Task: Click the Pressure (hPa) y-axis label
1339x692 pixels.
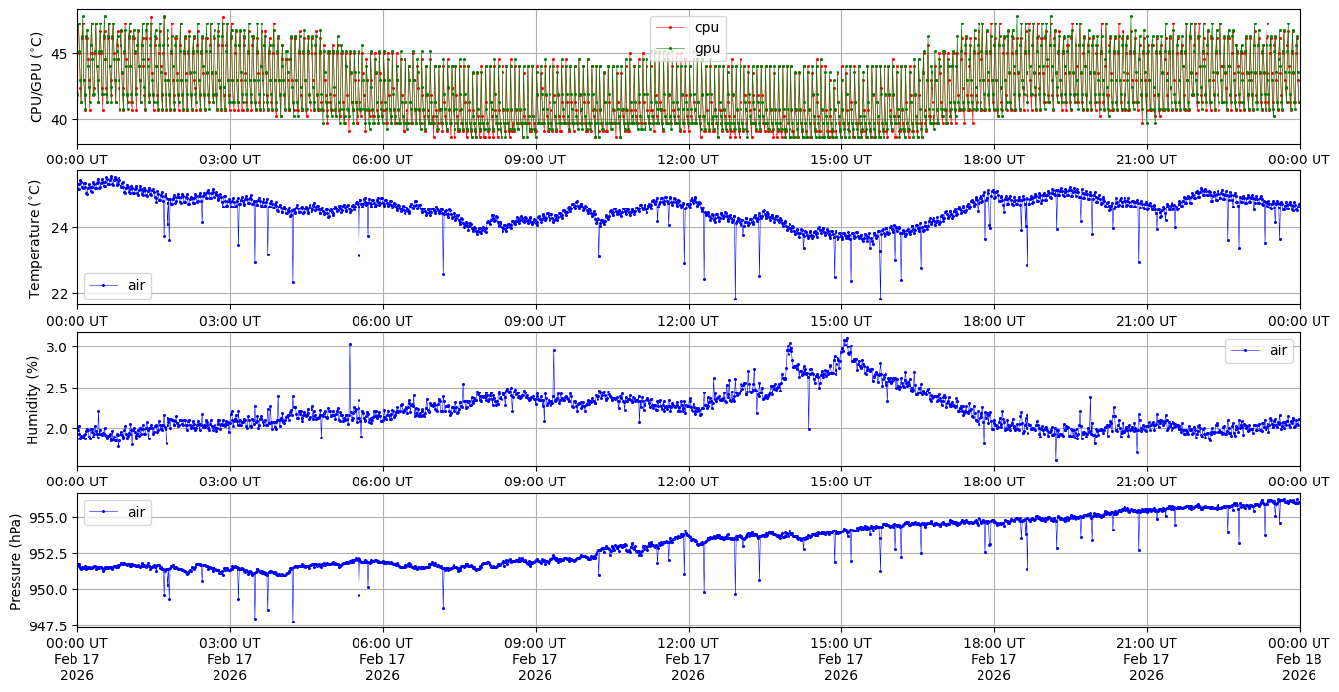Action: point(16,560)
